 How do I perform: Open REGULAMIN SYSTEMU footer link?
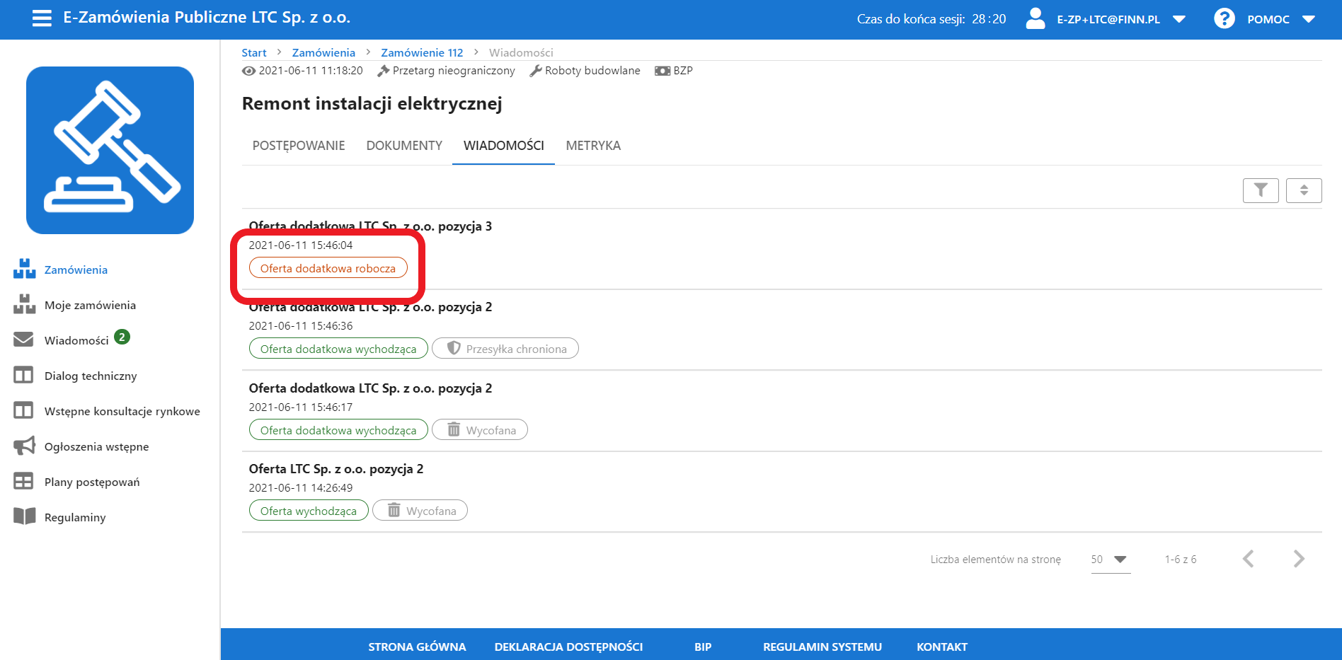[822, 647]
